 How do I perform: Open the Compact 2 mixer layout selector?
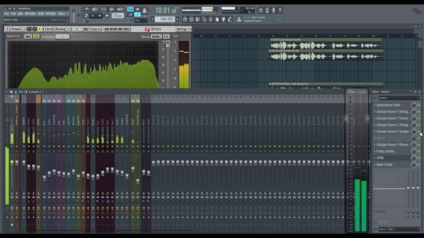coord(35,92)
